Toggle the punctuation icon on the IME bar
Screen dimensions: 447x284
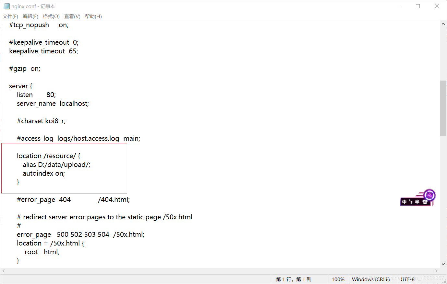coord(411,202)
